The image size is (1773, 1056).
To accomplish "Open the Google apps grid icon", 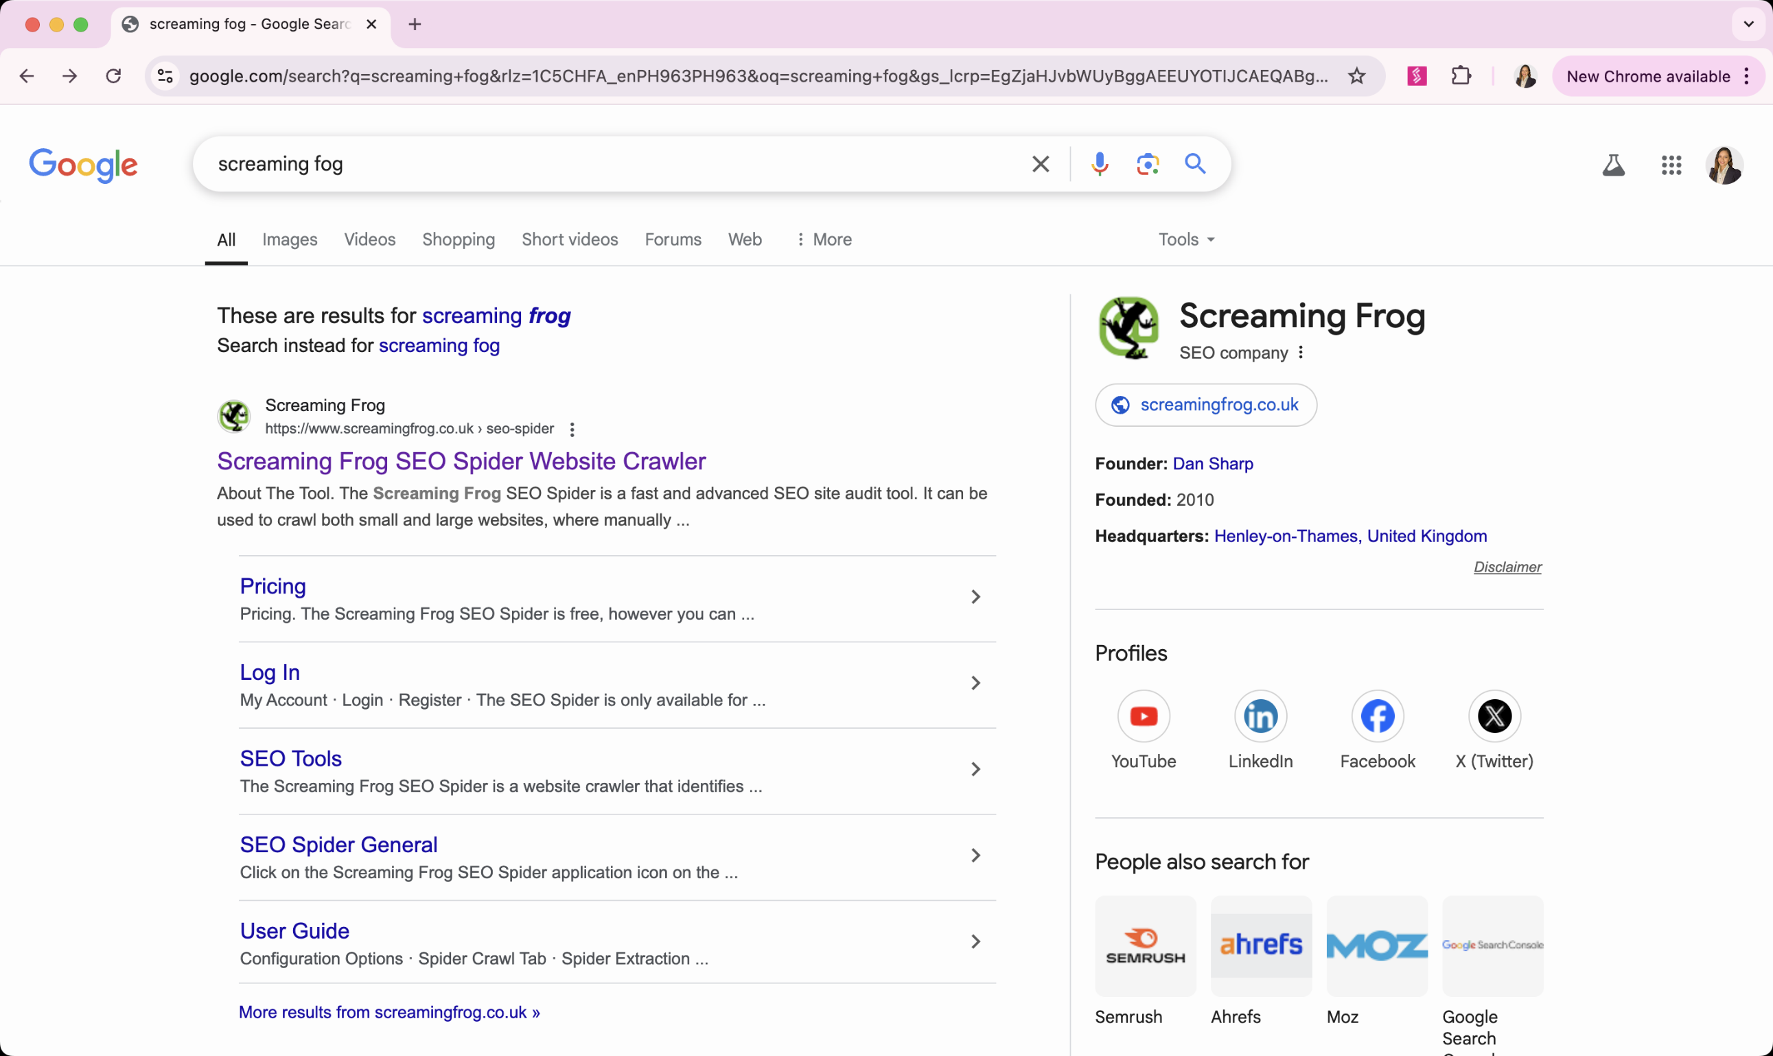I will (x=1671, y=166).
